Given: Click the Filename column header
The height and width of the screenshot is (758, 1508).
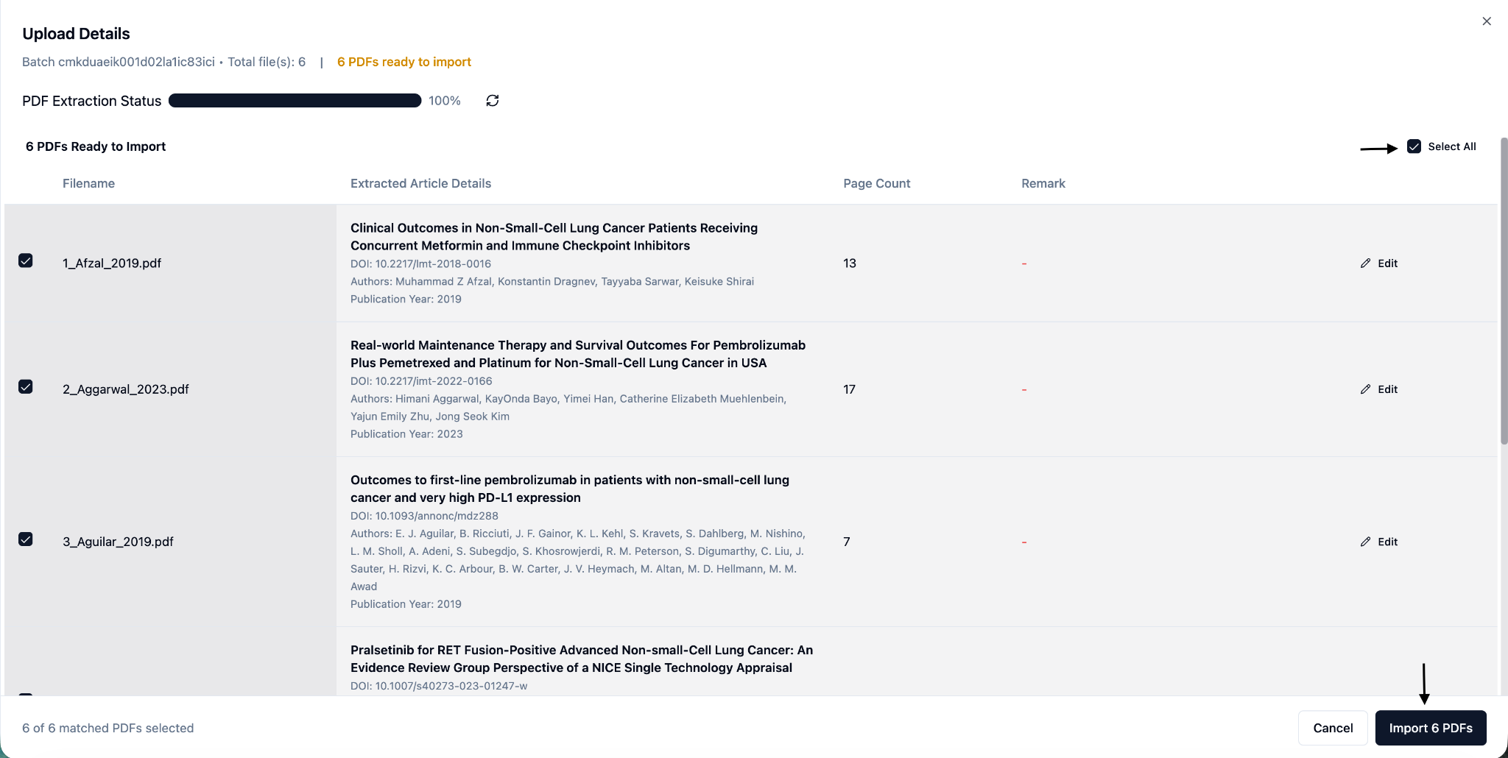Looking at the screenshot, I should [x=88, y=183].
